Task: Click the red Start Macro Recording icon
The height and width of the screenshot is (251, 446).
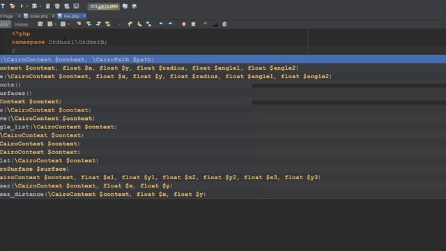Action: (x=184, y=24)
